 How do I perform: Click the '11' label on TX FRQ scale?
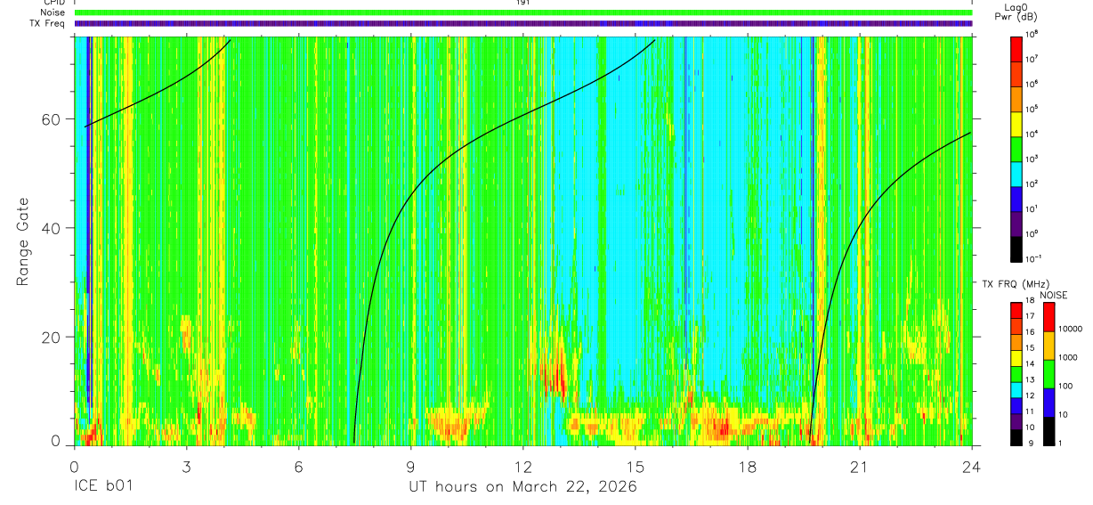1031,412
